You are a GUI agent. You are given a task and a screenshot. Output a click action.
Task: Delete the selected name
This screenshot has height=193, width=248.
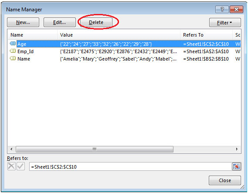[x=96, y=22]
